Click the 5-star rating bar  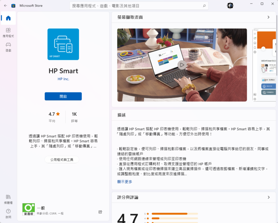coord(175,214)
